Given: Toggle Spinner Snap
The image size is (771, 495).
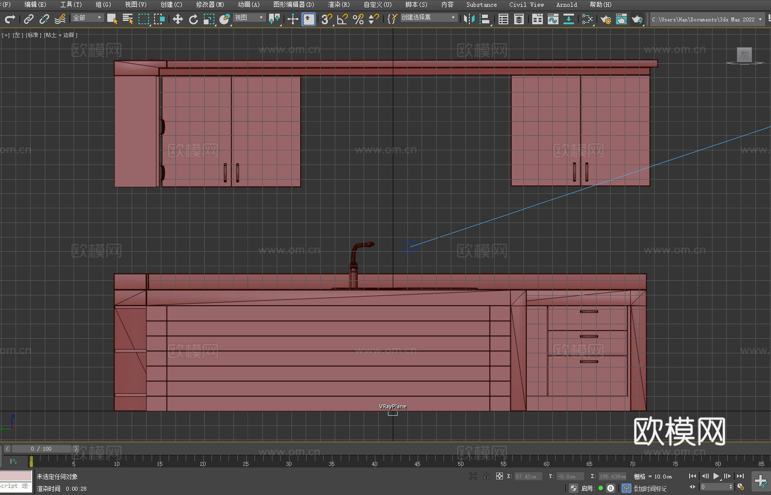Looking at the screenshot, I should [x=374, y=19].
